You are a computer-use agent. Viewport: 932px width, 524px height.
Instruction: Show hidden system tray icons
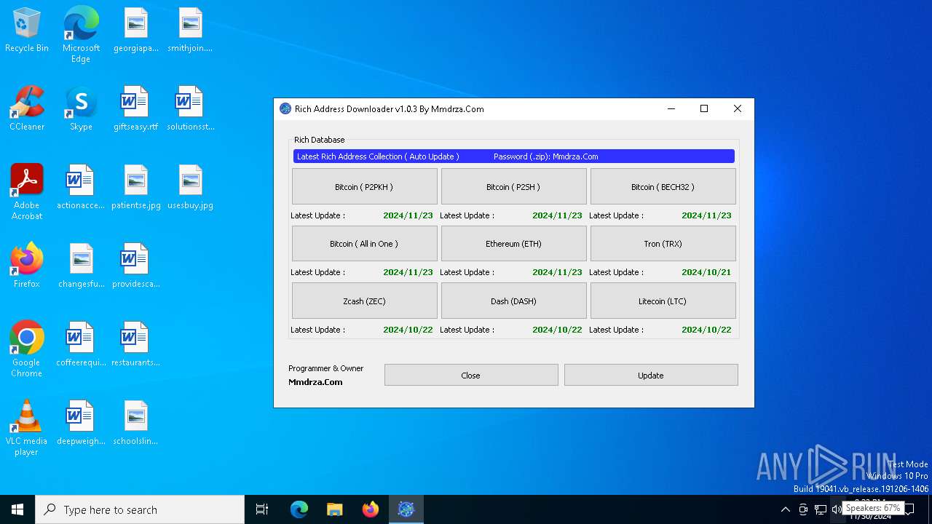coord(785,509)
